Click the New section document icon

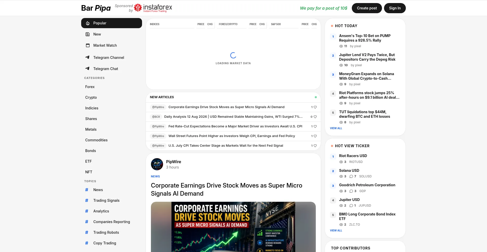click(88, 34)
